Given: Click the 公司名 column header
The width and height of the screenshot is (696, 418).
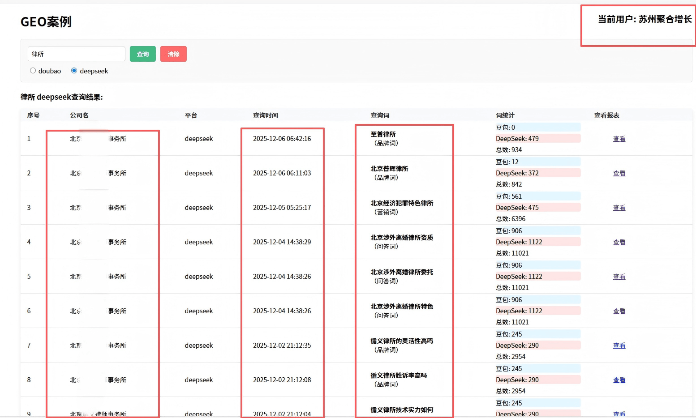Looking at the screenshot, I should pyautogui.click(x=79, y=115).
